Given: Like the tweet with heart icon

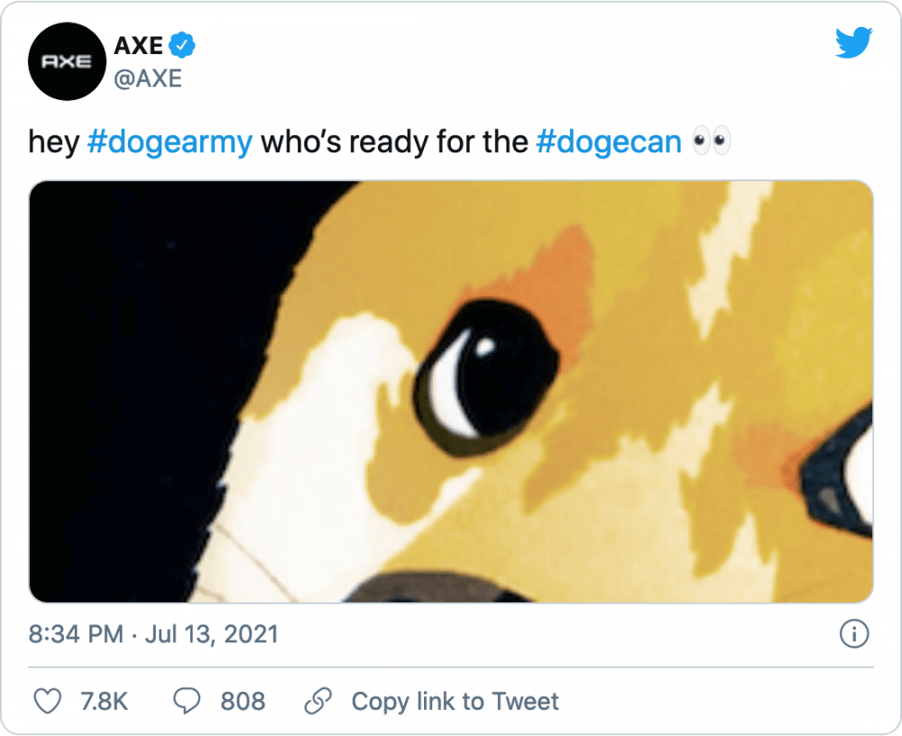Looking at the screenshot, I should pyautogui.click(x=48, y=701).
